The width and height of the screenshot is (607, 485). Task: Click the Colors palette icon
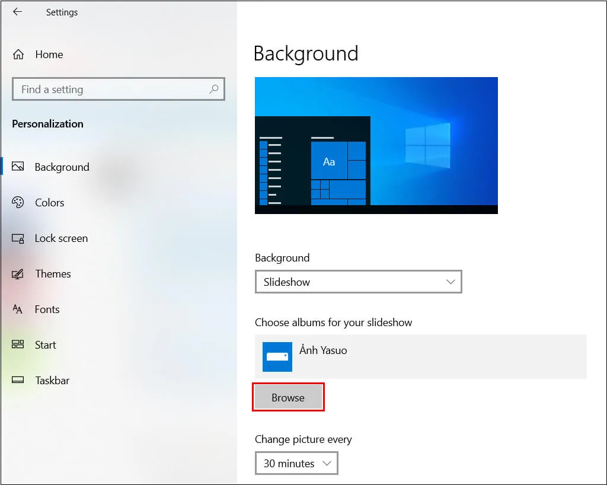tap(18, 202)
